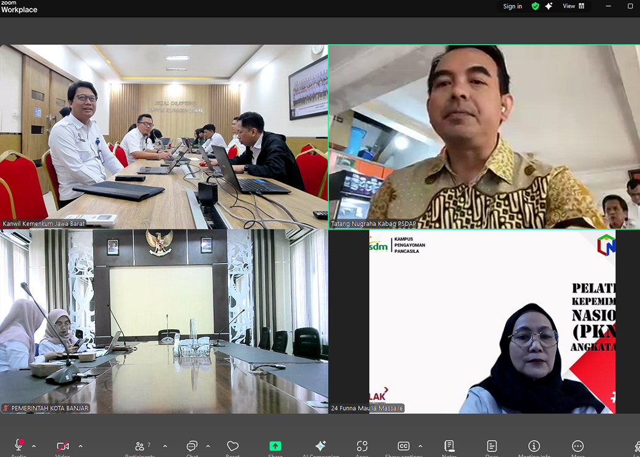Open AI Companion
The width and height of the screenshot is (640, 457).
click(x=320, y=447)
